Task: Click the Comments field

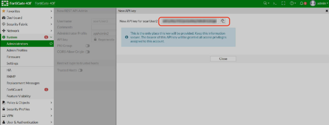Action: tap(104, 27)
